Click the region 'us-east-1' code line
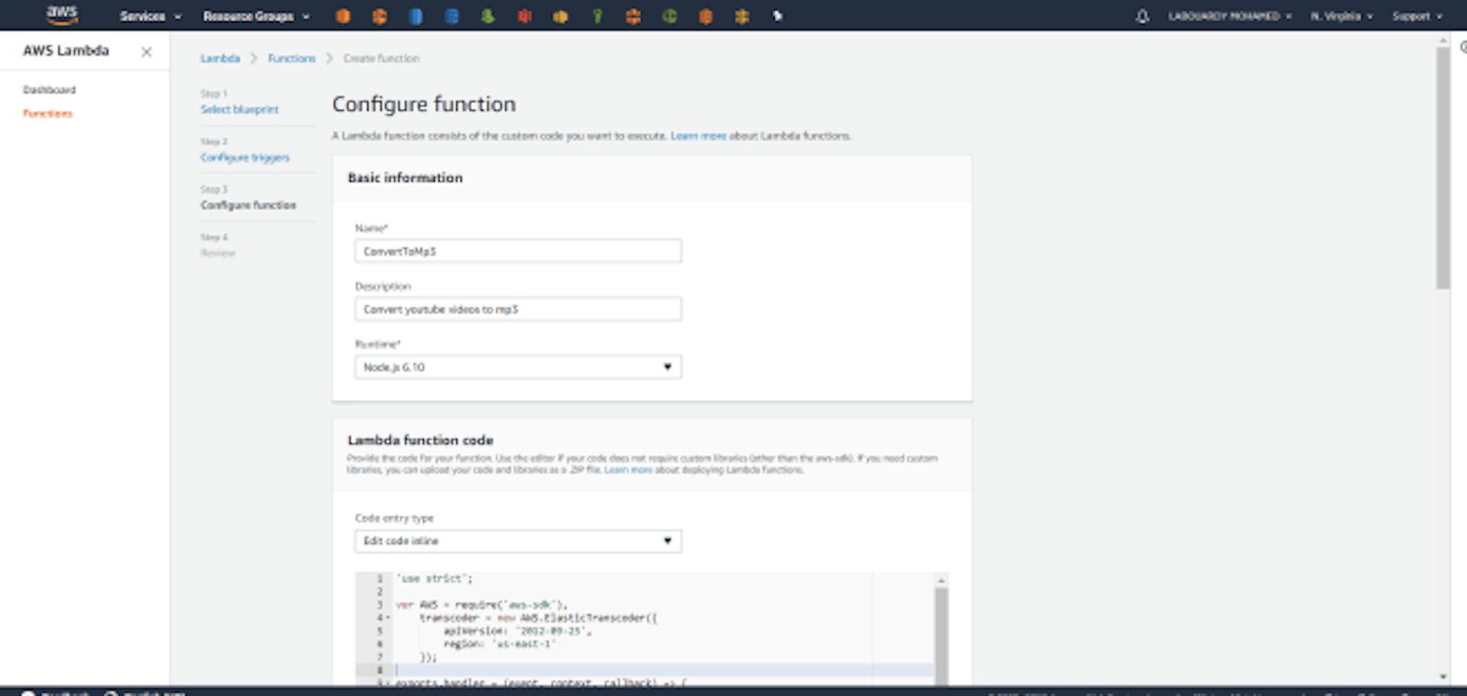Screen dimensions: 1467x696 click(x=498, y=644)
